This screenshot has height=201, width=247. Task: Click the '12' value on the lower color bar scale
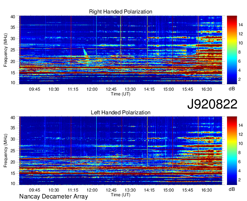[x=240, y=134]
